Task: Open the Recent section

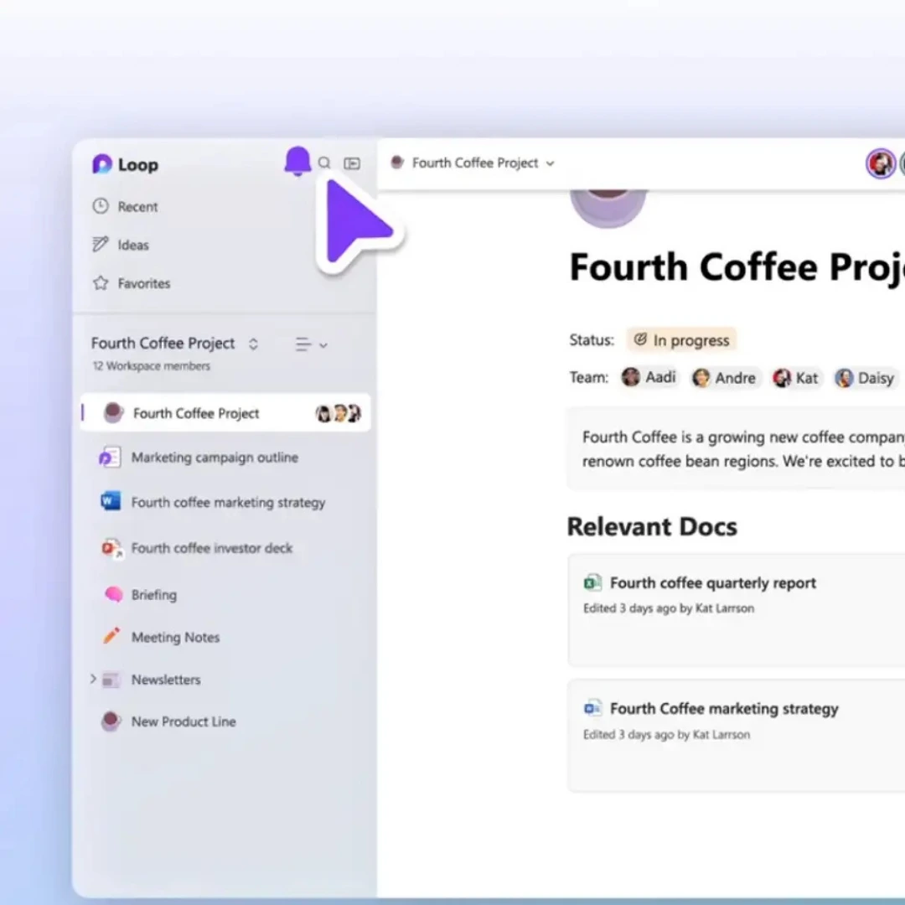Action: (x=137, y=207)
